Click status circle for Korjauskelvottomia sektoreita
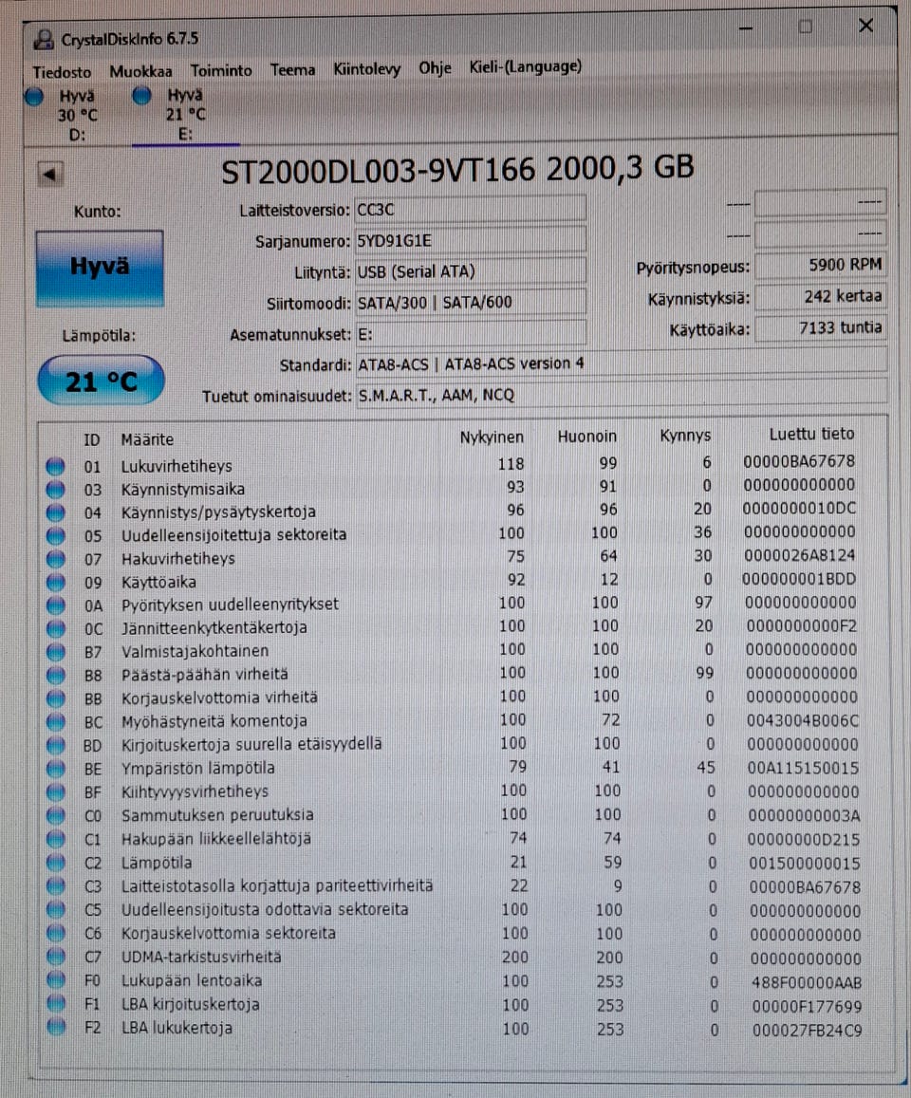The width and height of the screenshot is (911, 1098). coord(55,934)
